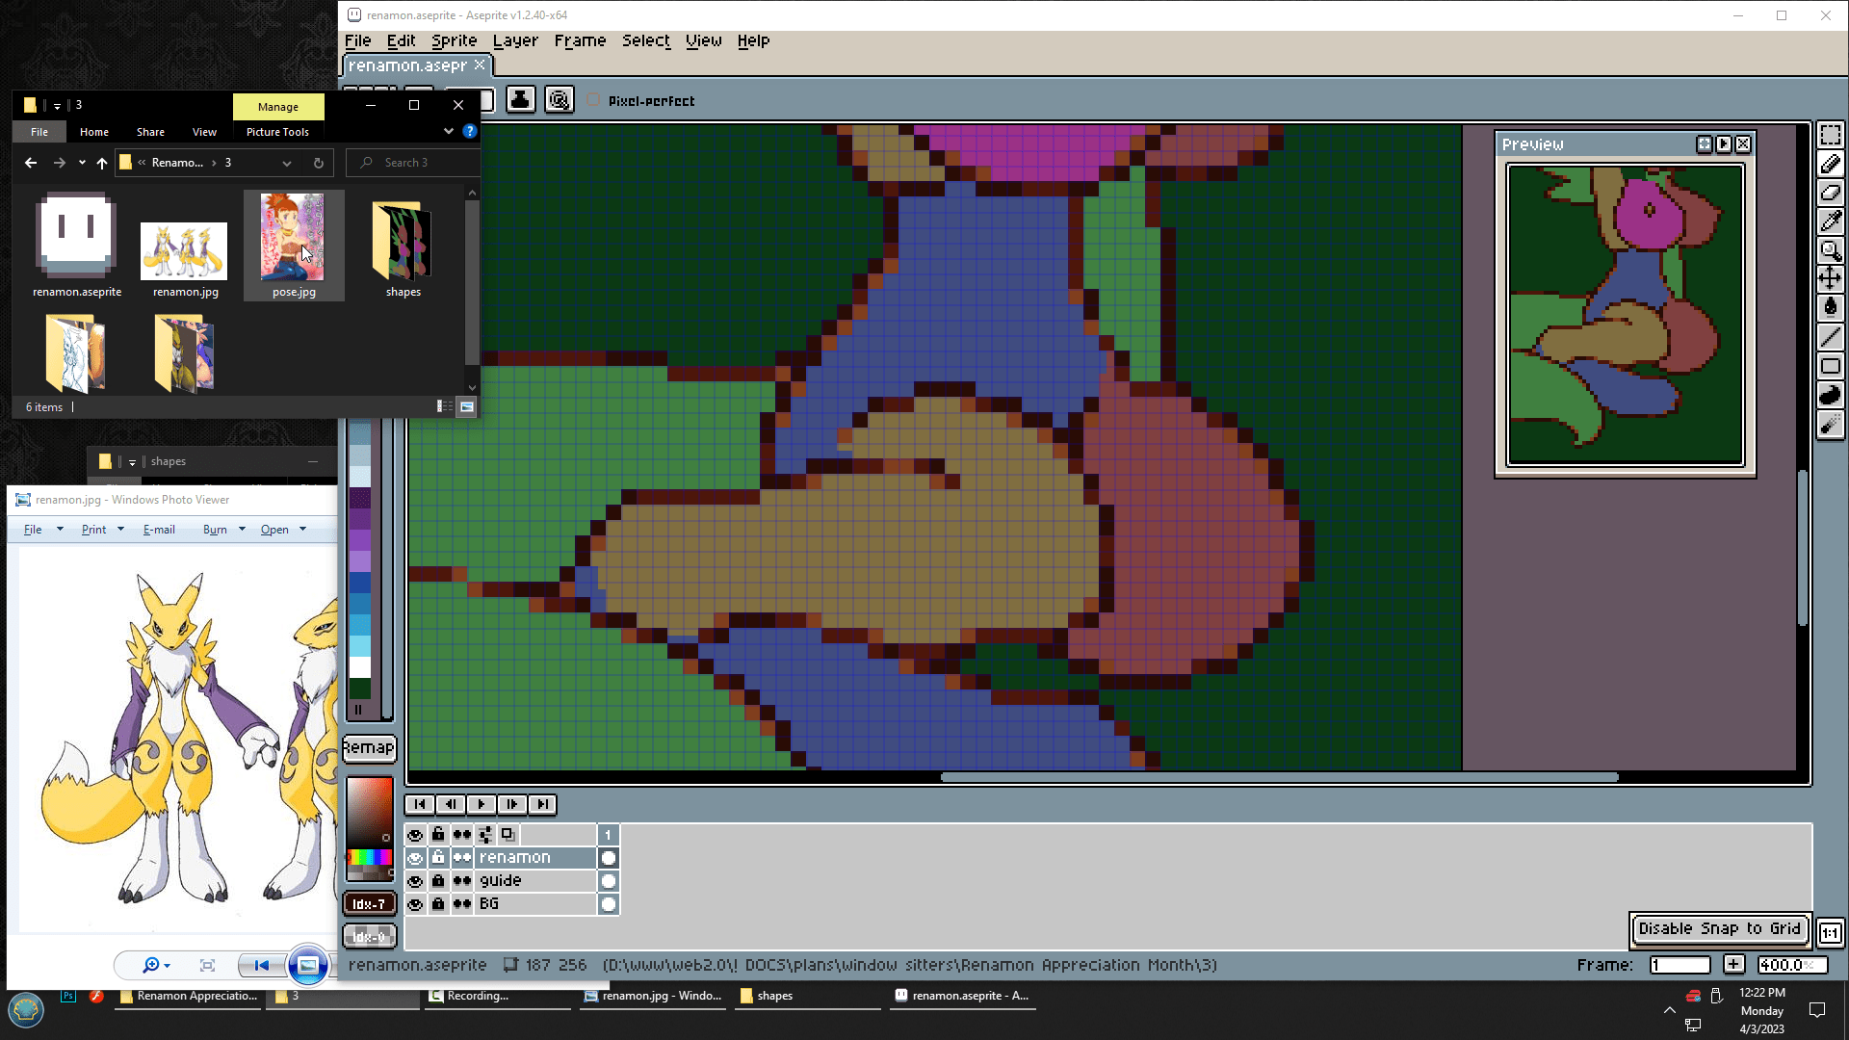
Task: Open the Sprite menu
Action: (454, 40)
